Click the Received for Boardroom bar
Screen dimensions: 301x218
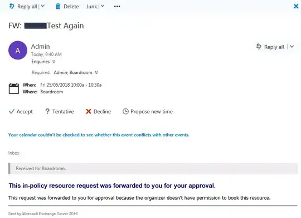pyautogui.click(x=153, y=169)
